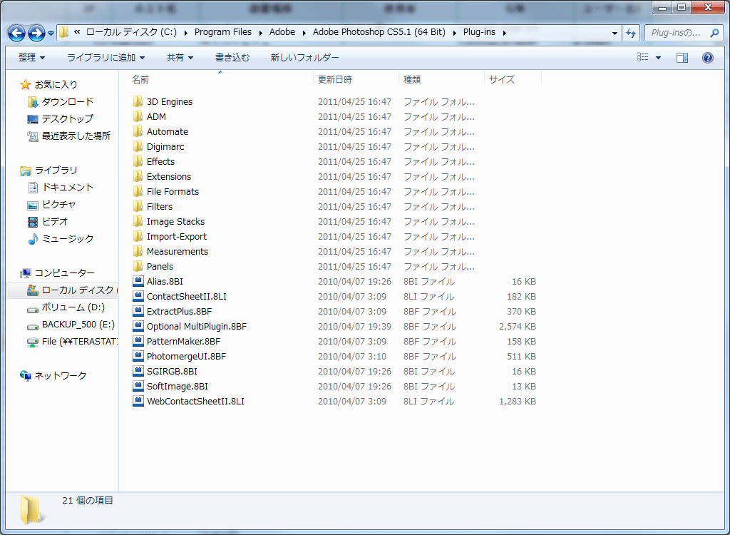Sort by the 更新日時 column header
The image size is (730, 535).
click(356, 80)
